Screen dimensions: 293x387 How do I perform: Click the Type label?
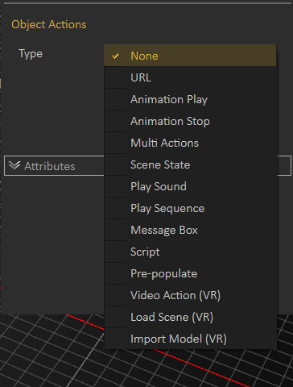[x=31, y=54]
